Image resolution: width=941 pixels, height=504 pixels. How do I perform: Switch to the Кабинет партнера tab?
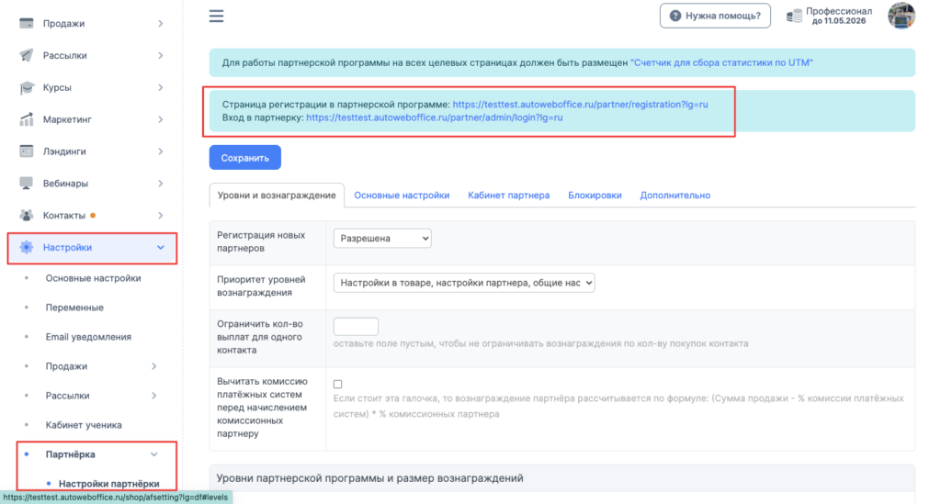(508, 196)
